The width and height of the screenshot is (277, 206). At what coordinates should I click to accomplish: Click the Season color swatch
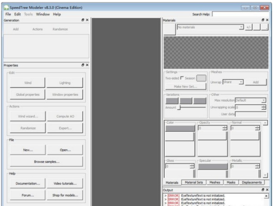point(201,78)
